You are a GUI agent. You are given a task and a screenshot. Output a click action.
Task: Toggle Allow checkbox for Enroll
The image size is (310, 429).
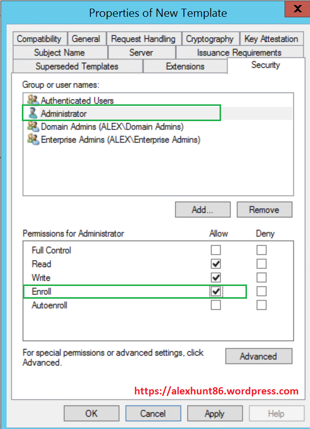click(x=216, y=292)
